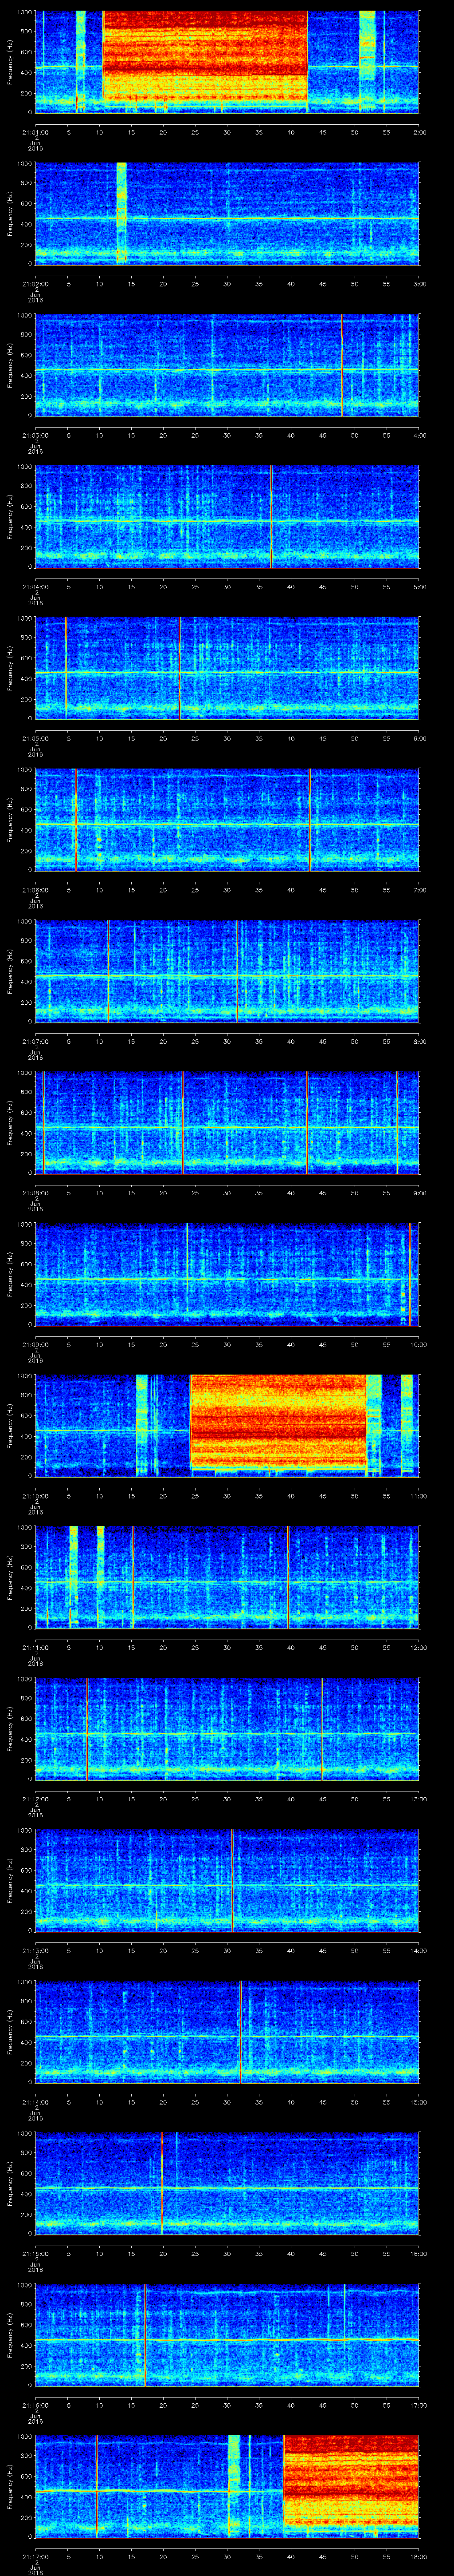Select the "21:06:00" start time label

point(35,890)
